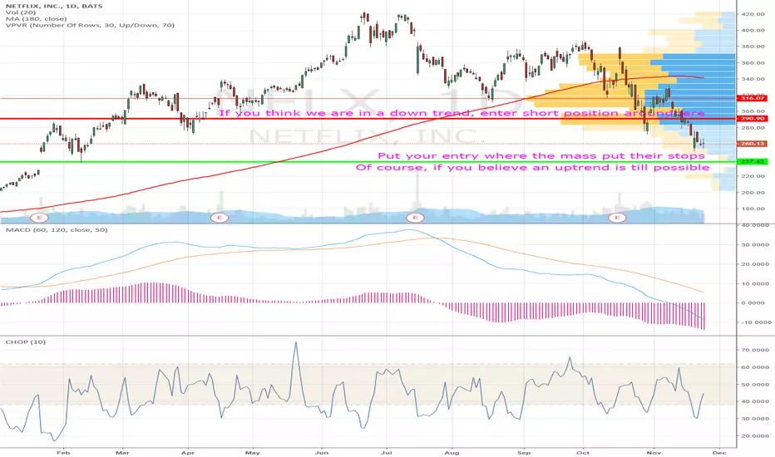Click the earnings marker E in mid-July
The image size is (775, 457).
click(x=415, y=218)
